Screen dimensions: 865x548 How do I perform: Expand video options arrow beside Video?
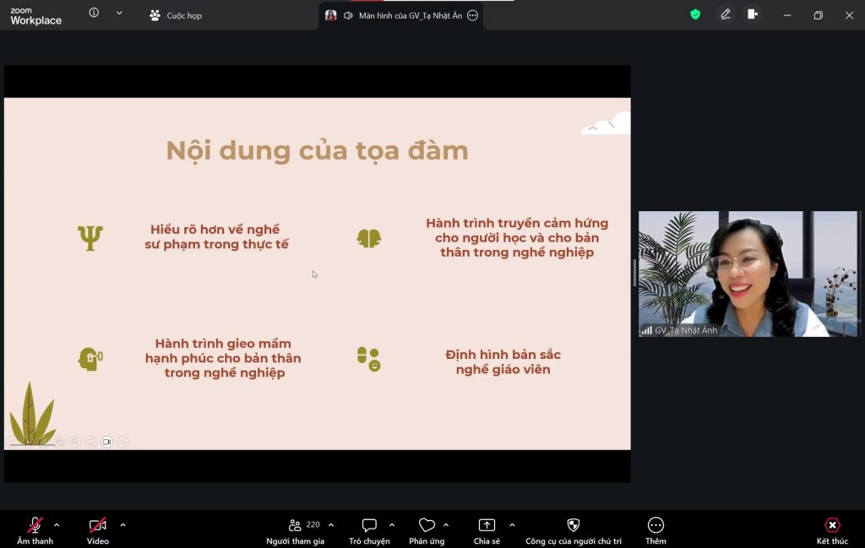(x=123, y=525)
